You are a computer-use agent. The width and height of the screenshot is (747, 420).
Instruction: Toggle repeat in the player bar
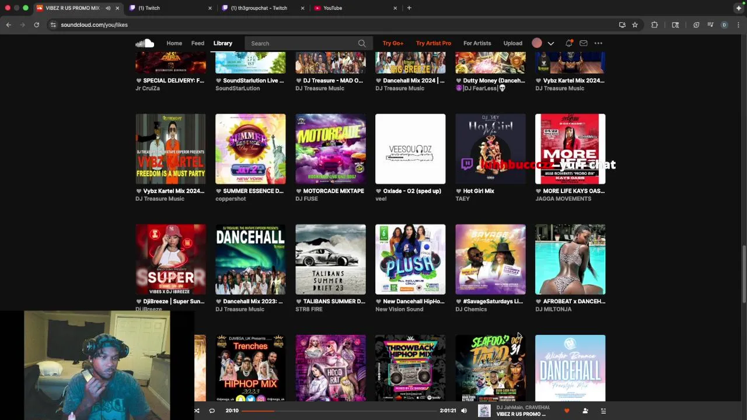tap(212, 411)
